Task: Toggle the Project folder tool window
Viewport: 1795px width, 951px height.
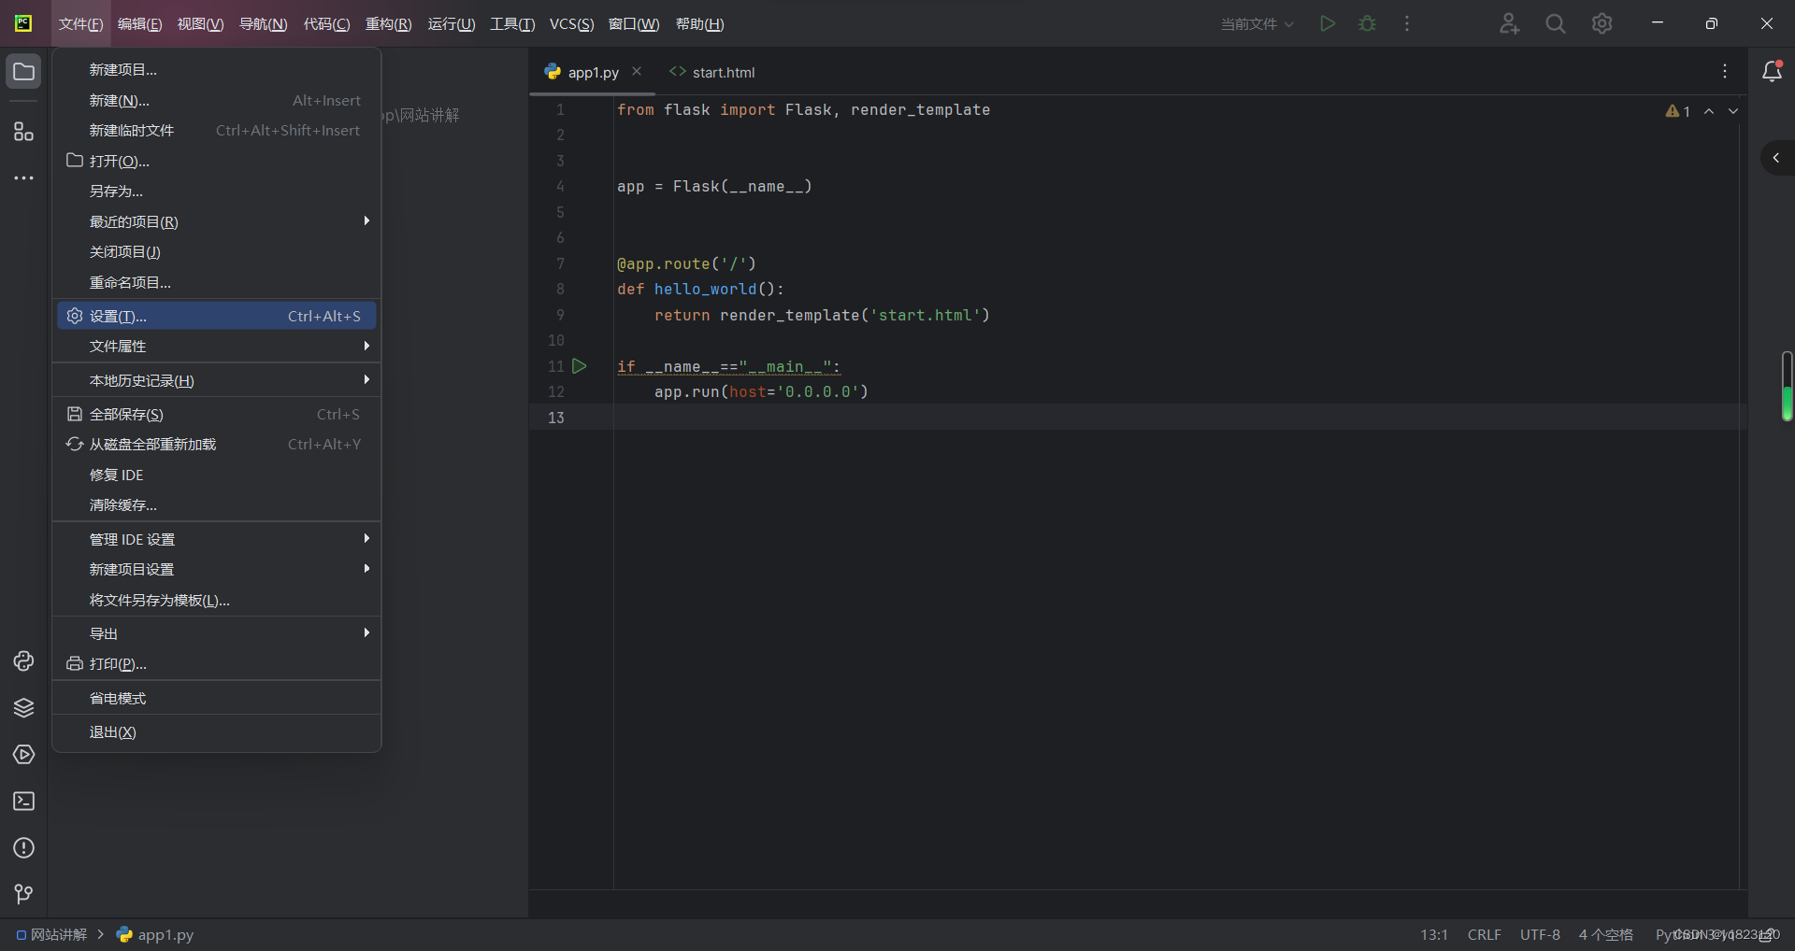Action: (x=23, y=71)
